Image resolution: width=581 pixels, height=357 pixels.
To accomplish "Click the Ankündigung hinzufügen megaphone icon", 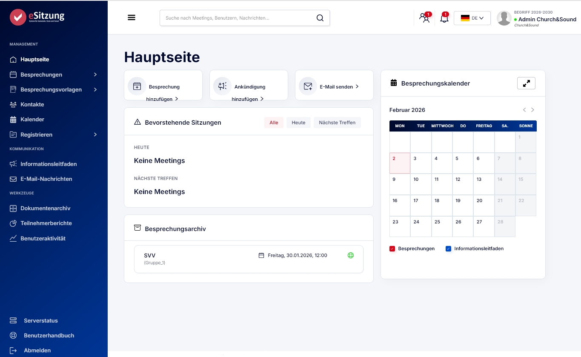I will point(222,86).
